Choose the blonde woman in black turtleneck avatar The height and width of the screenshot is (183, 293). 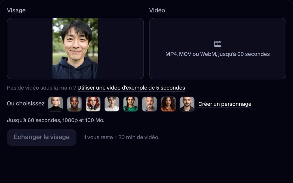click(56, 104)
